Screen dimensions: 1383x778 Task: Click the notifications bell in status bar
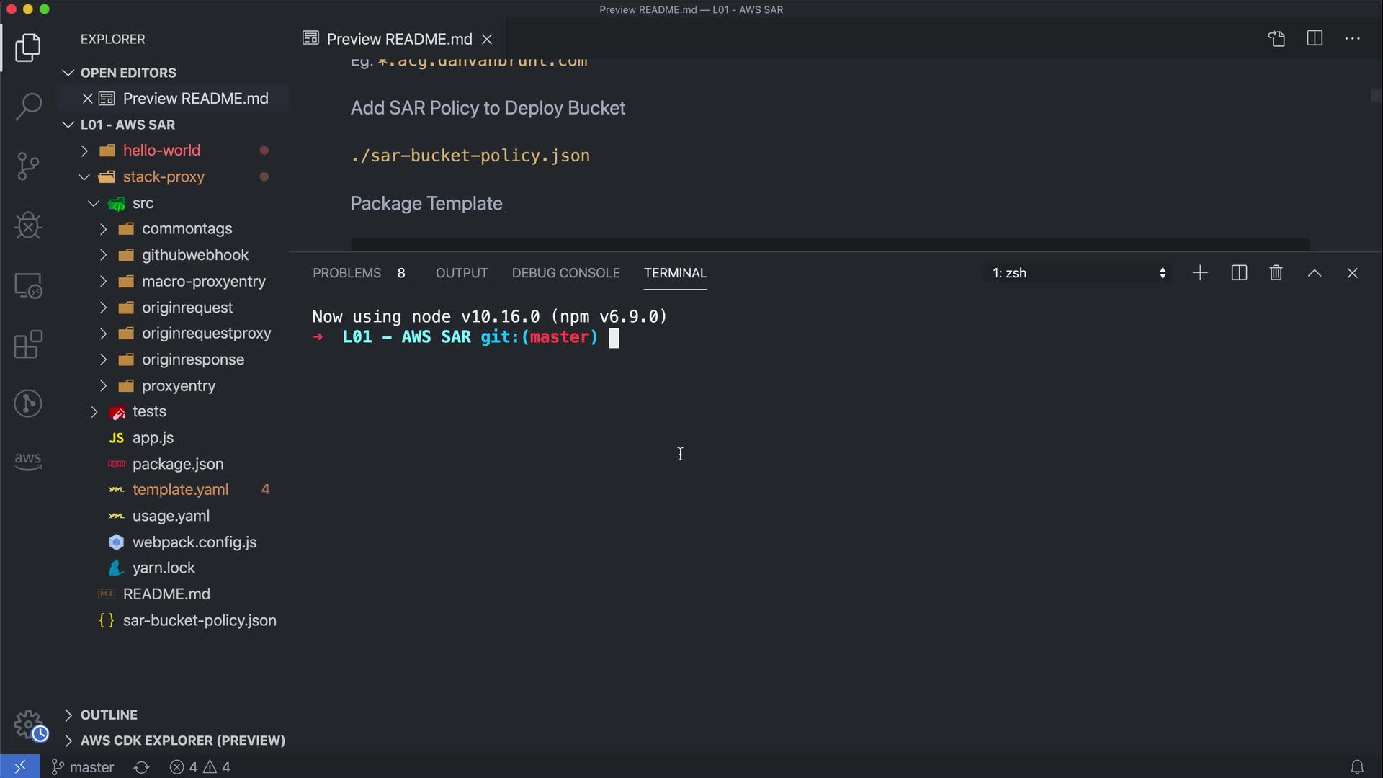tap(1356, 767)
